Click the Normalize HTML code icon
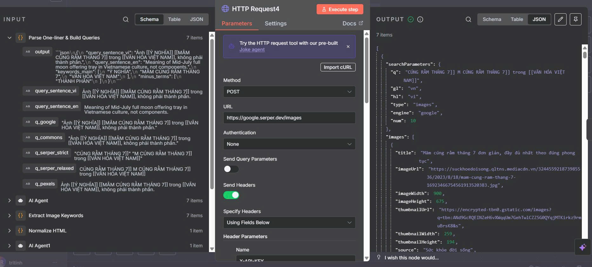Viewport: 592px width, 267px height. 21,230
